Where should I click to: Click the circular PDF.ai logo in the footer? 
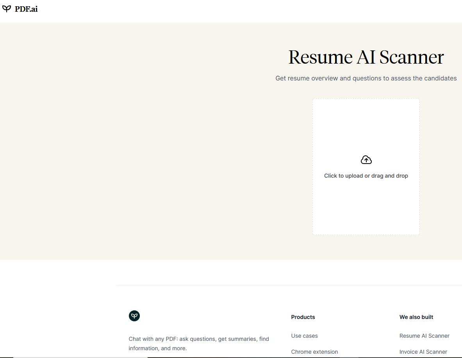(x=134, y=316)
